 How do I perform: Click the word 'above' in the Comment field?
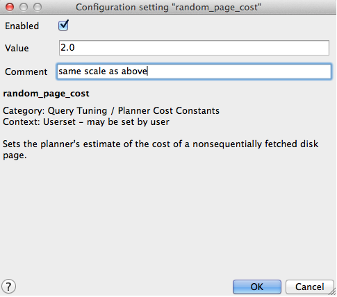click(x=134, y=71)
